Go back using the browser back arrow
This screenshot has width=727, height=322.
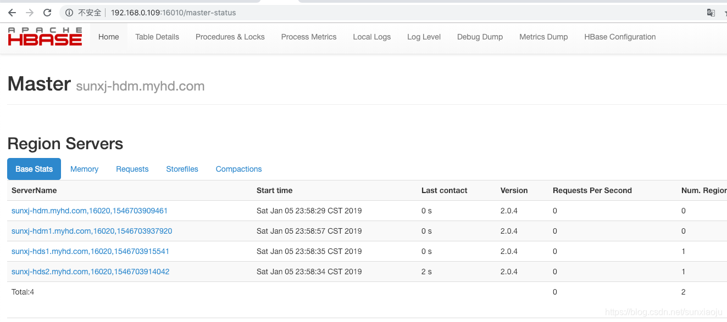point(12,13)
